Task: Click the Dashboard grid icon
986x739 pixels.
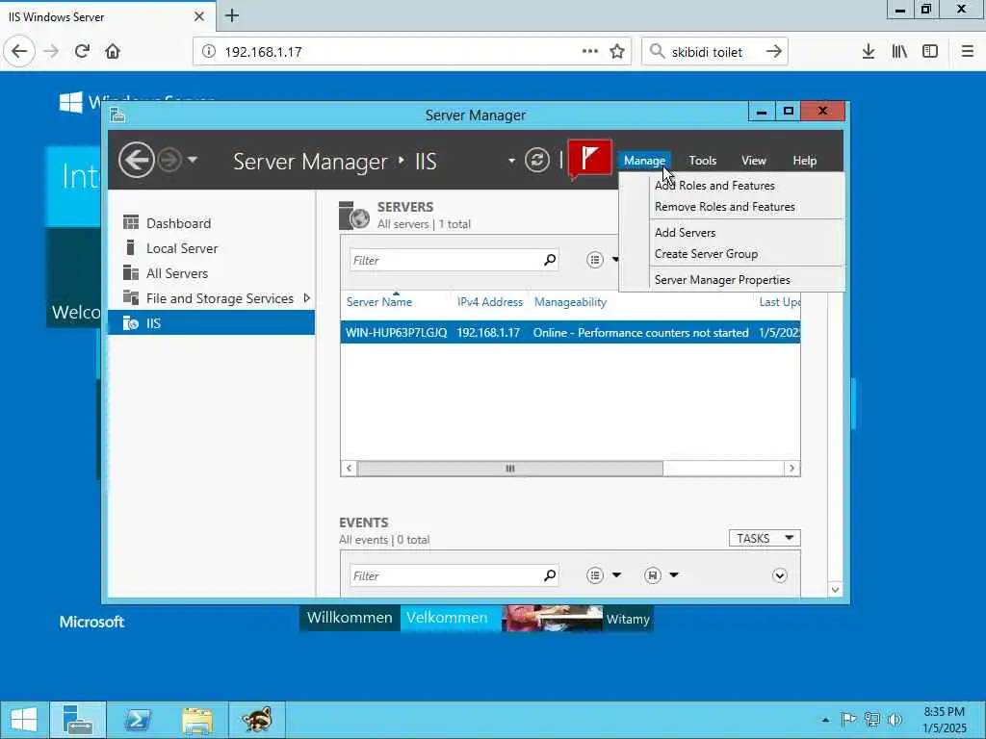Action: [131, 222]
